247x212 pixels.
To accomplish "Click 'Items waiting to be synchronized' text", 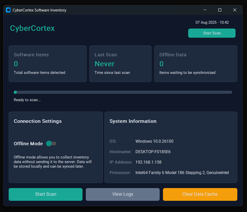I will pyautogui.click(x=187, y=73).
